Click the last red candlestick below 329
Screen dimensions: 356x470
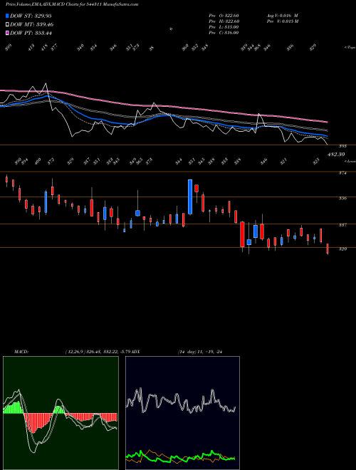point(328,249)
